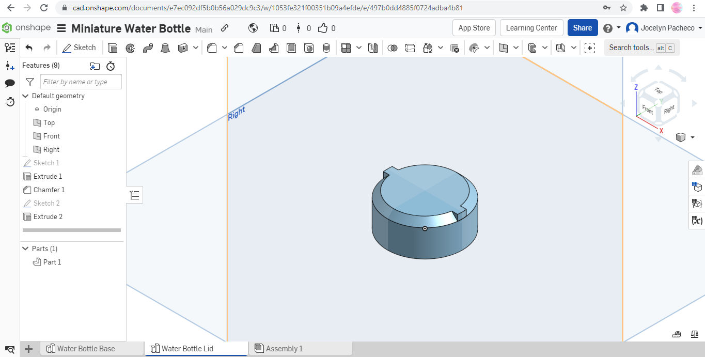Expand the Thicken tool dropdown arrow
The width and height of the screenshot is (705, 357).
pos(196,48)
